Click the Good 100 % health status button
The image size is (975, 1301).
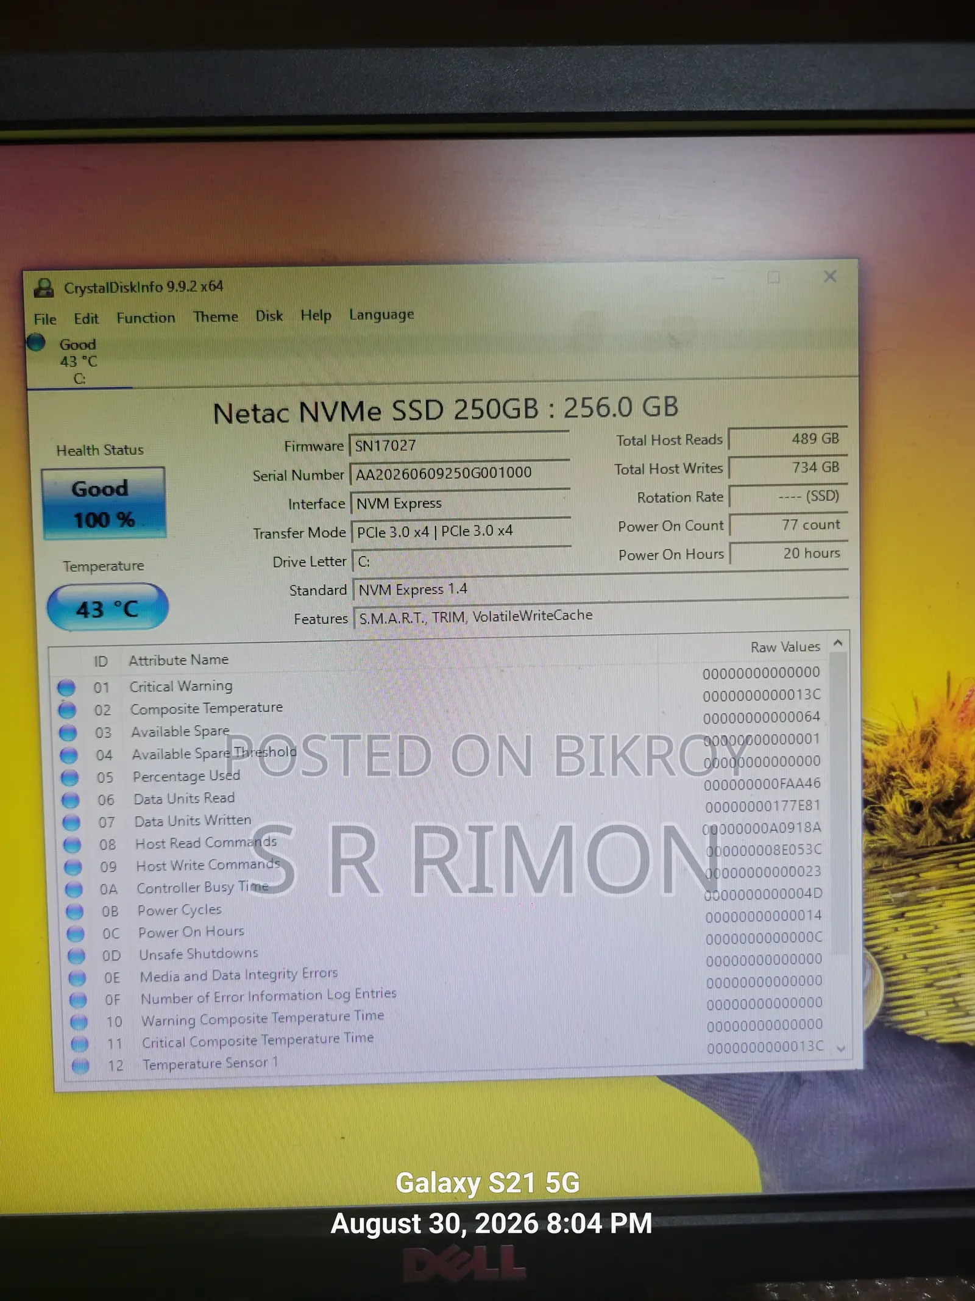104,504
